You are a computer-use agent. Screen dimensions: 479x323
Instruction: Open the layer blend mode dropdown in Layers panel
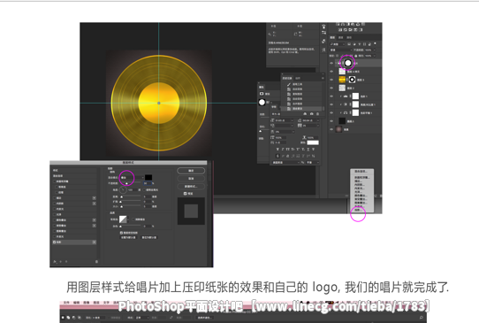[340, 50]
